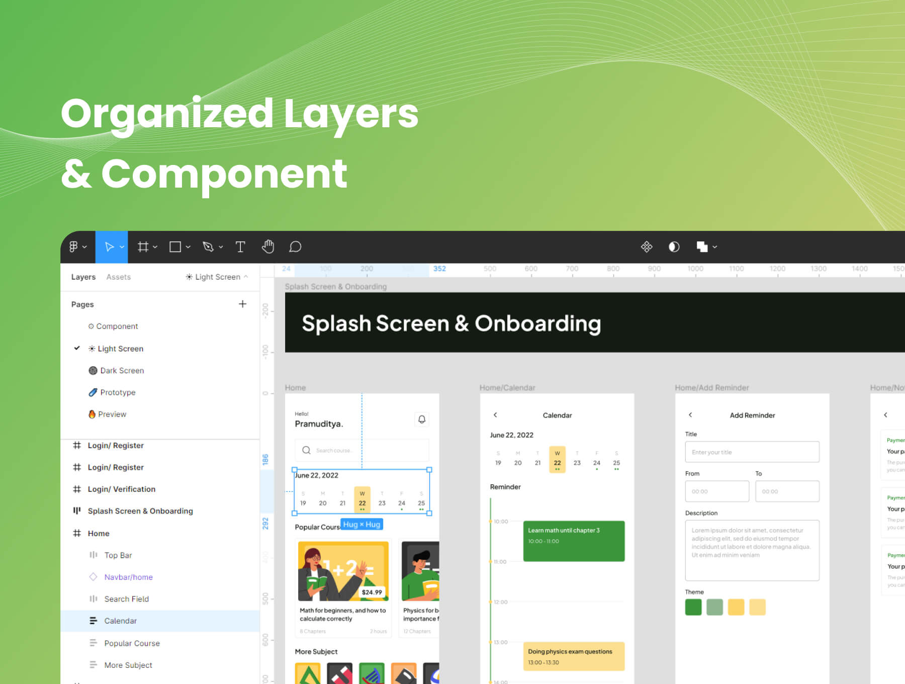Click notification bell on Home frame
The width and height of the screenshot is (905, 684).
(422, 419)
